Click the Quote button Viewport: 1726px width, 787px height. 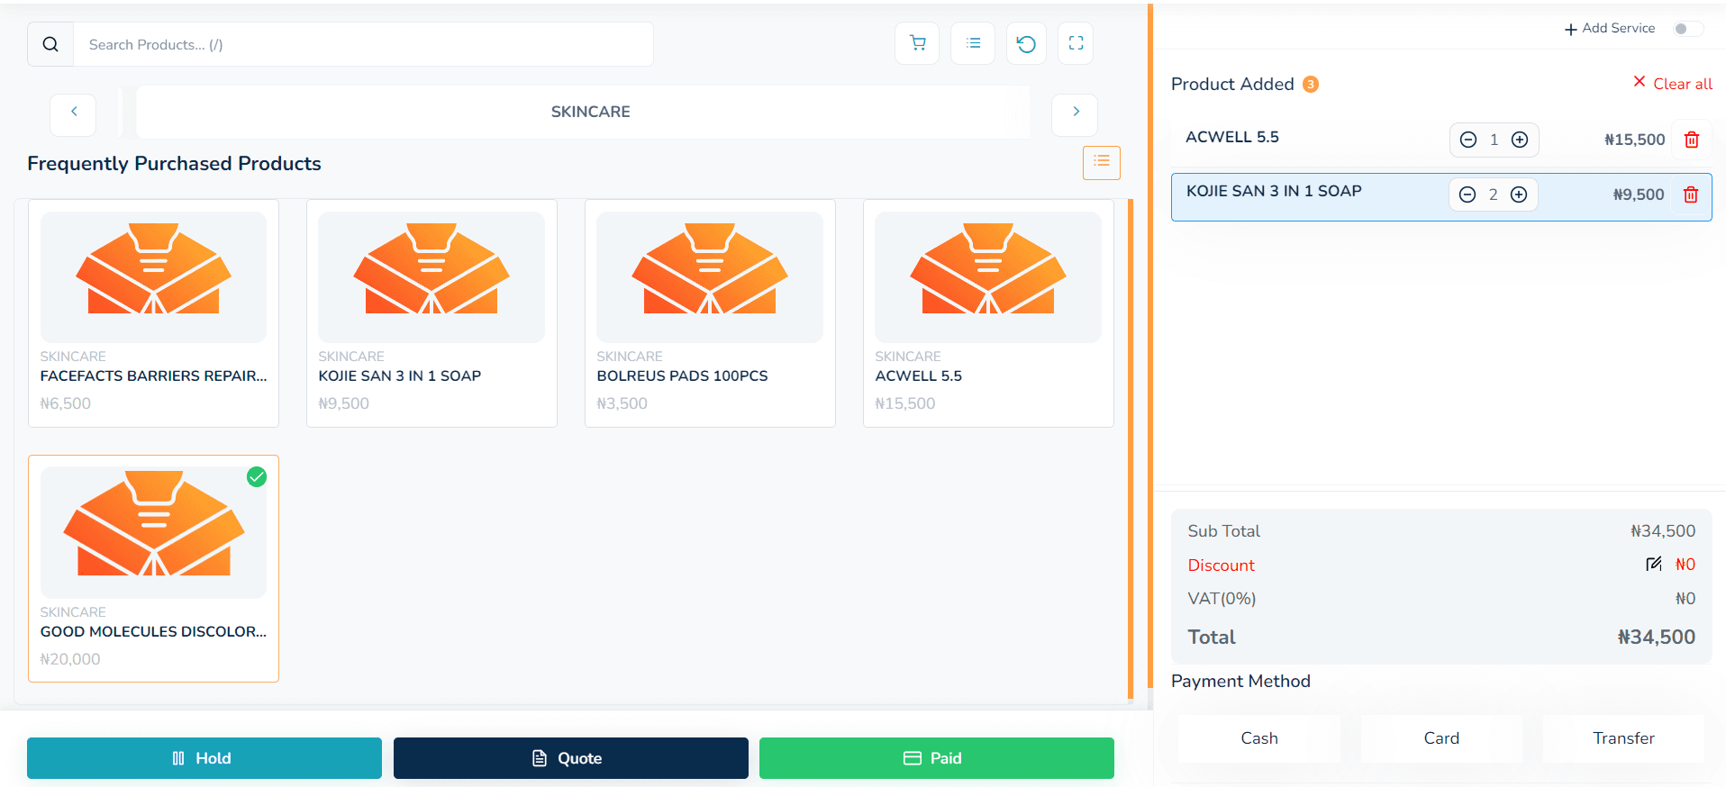pyautogui.click(x=570, y=758)
